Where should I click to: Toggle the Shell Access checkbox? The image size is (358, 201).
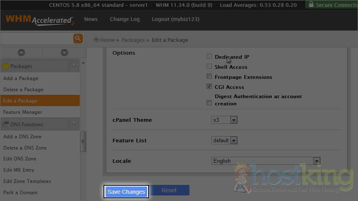coord(209,66)
